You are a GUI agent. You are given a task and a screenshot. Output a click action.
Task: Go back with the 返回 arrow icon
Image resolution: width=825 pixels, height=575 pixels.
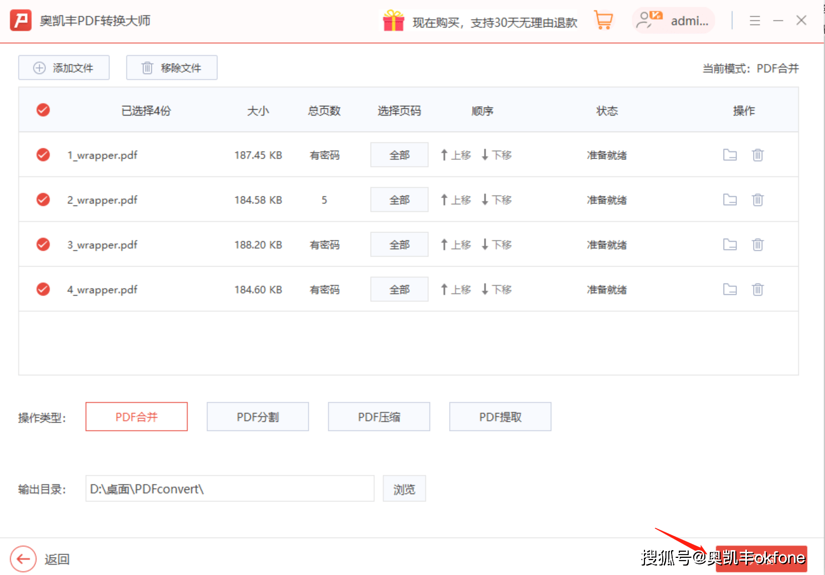click(23, 559)
